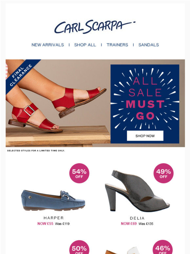The width and height of the screenshot is (190, 254).
Task: Click the selected styles disclaimer text
Action: [36, 151]
